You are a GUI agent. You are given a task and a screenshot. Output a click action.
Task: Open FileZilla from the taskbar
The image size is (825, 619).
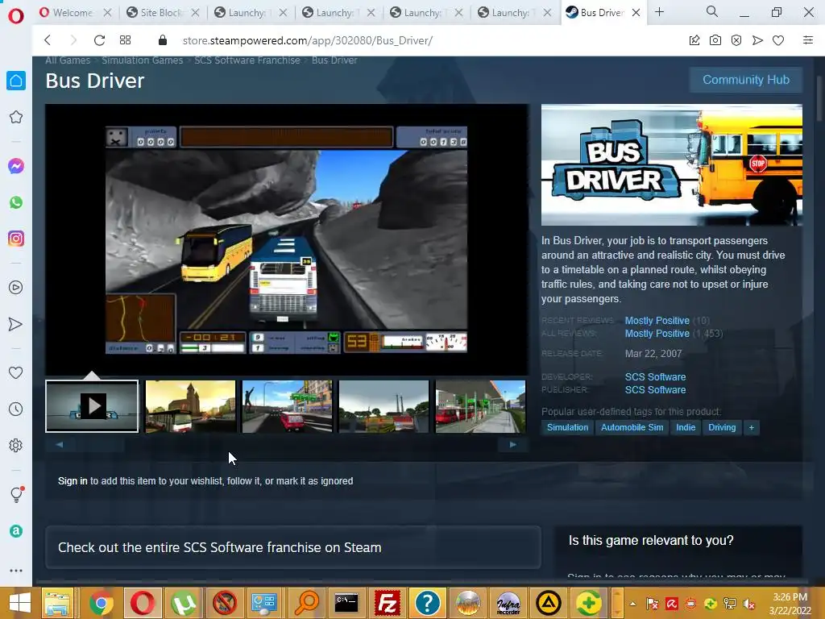pyautogui.click(x=387, y=603)
